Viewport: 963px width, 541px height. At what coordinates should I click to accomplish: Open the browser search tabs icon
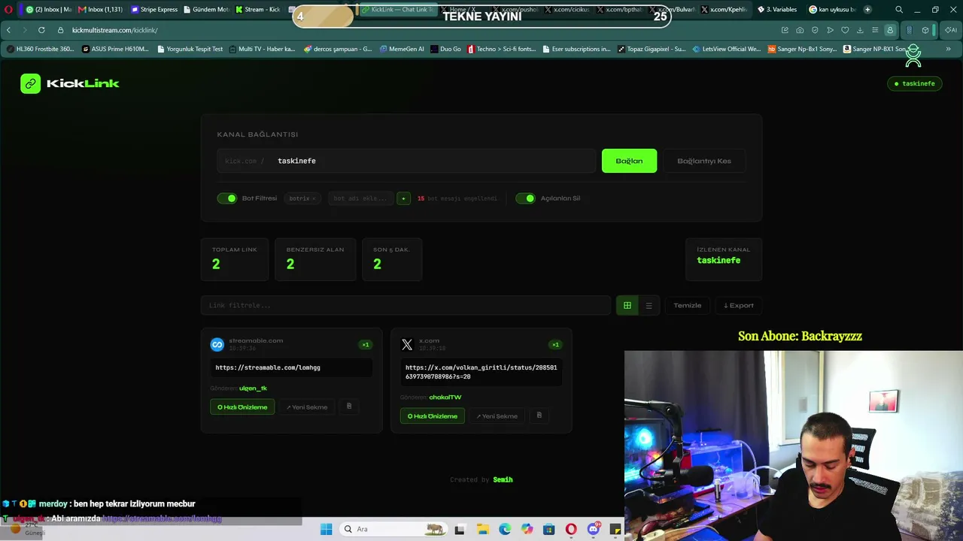[899, 10]
